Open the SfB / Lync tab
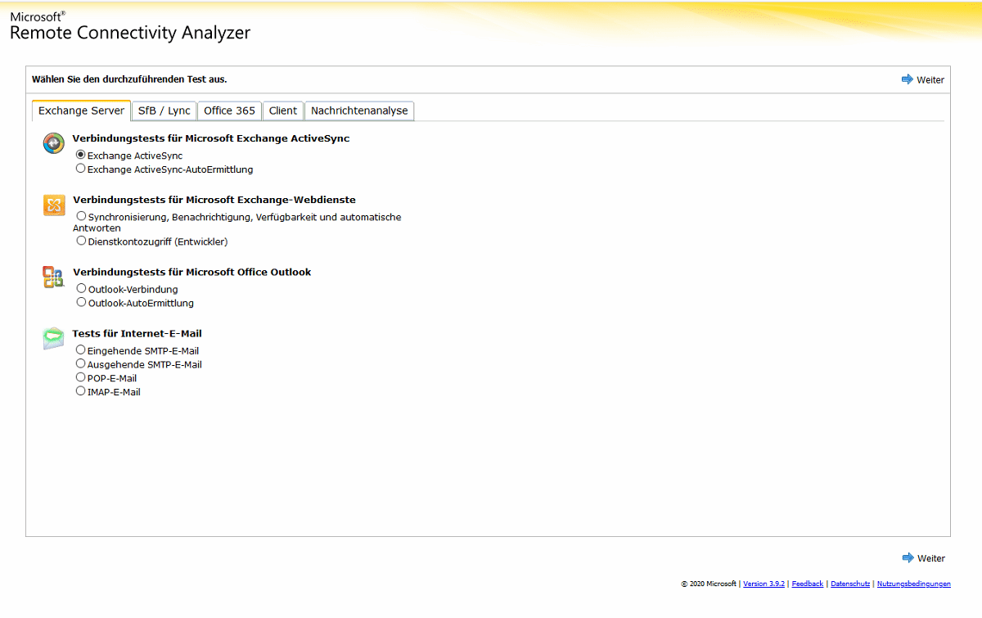This screenshot has width=982, height=618. click(x=164, y=110)
